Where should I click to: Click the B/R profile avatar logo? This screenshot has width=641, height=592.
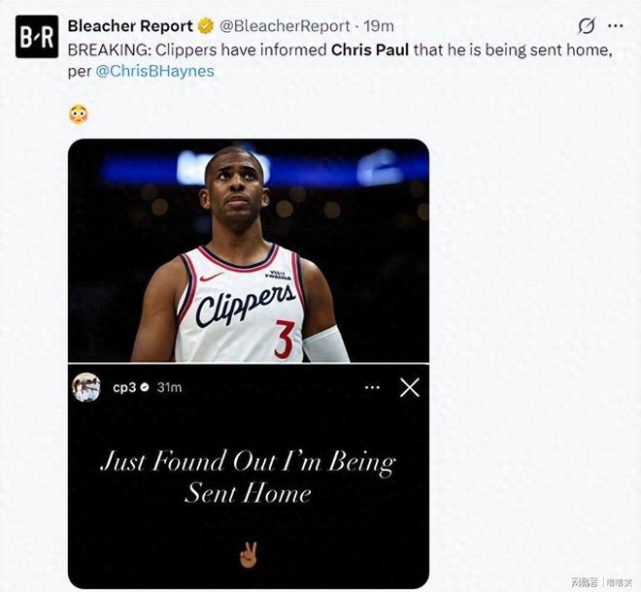point(37,37)
